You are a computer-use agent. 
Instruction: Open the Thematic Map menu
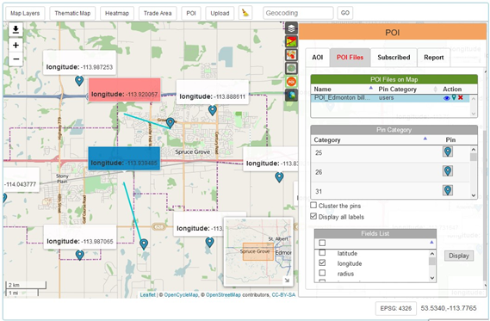pyautogui.click(x=72, y=13)
